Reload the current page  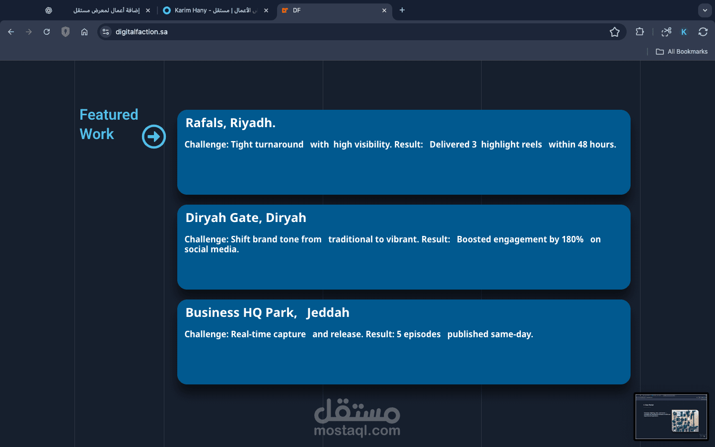click(47, 32)
